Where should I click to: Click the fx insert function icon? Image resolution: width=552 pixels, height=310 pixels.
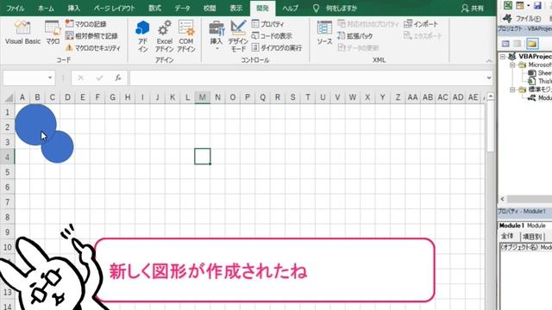pos(118,77)
